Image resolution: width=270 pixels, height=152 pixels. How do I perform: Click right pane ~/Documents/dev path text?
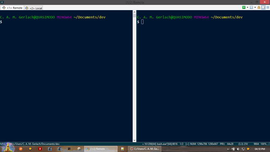click(227, 17)
